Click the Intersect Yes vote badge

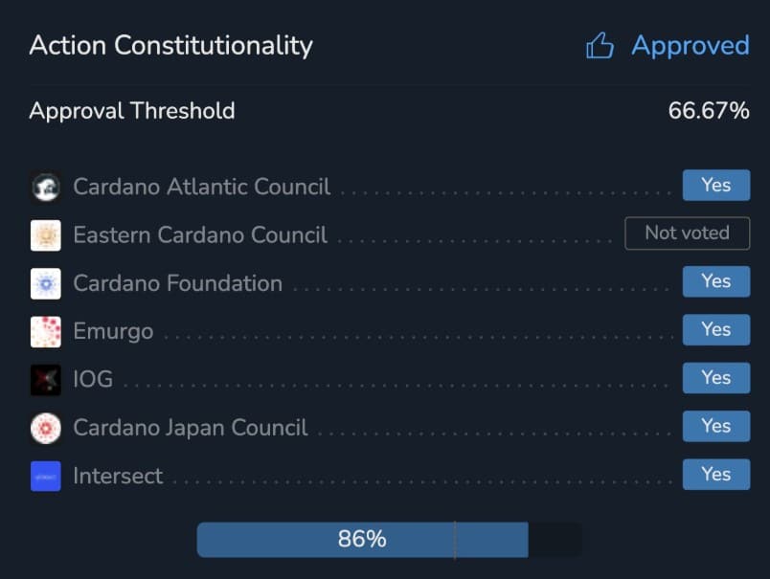tap(715, 474)
